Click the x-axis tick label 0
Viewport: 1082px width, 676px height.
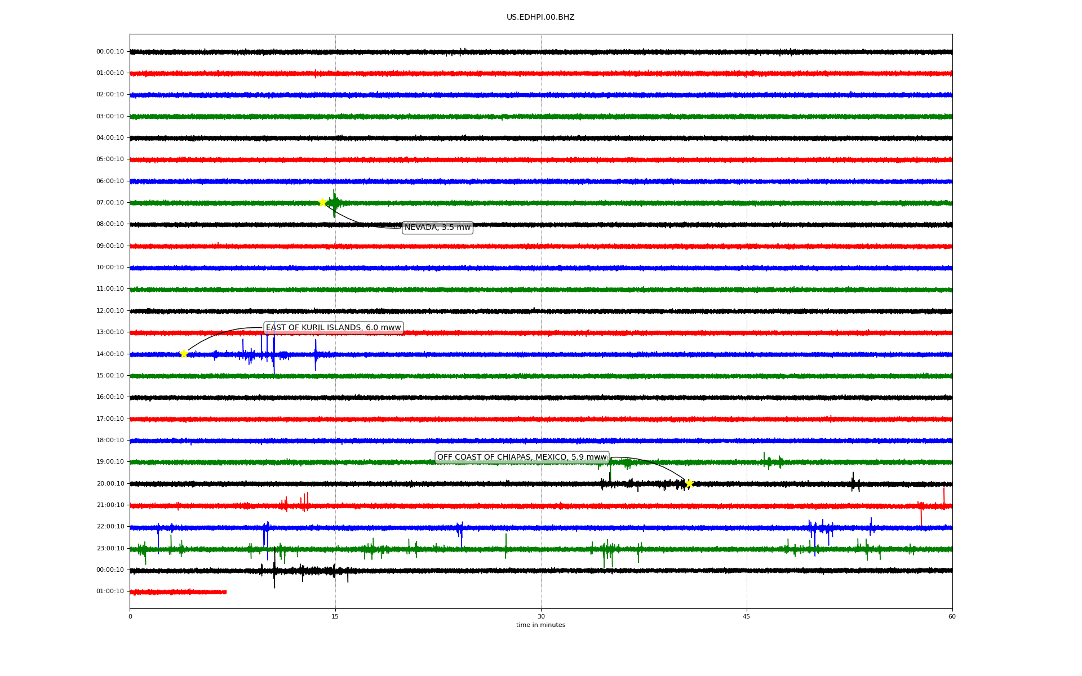click(x=130, y=617)
